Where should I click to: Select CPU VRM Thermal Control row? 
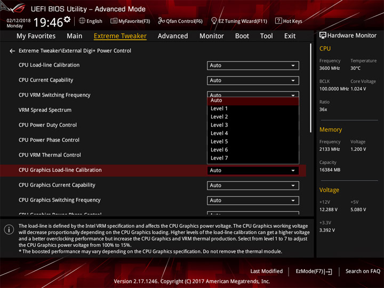tap(50, 155)
